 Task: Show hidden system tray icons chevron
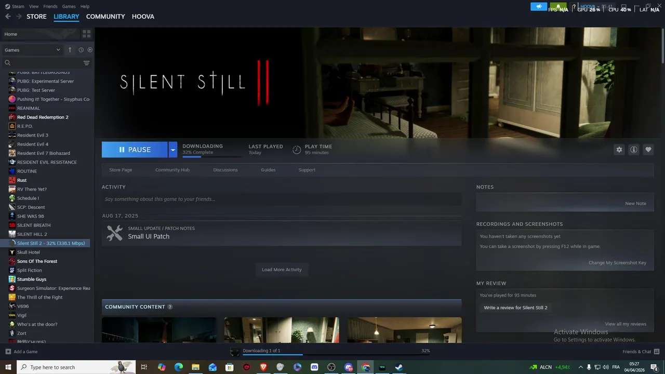[581, 367]
